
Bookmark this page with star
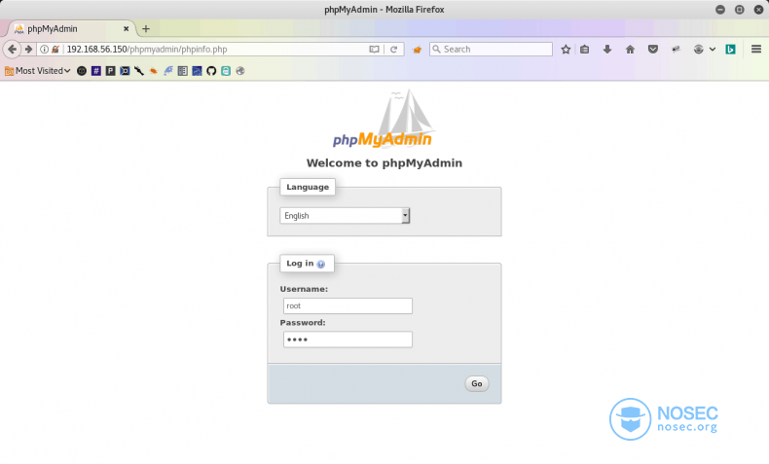pyautogui.click(x=566, y=49)
